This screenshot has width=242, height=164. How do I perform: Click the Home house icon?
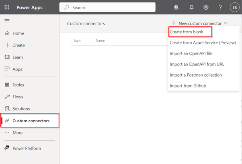coord(7,33)
